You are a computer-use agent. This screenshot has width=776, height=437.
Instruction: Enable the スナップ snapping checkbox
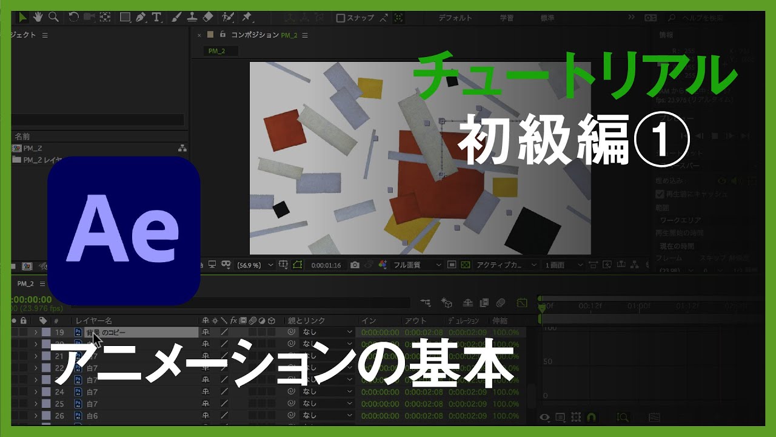(x=341, y=18)
